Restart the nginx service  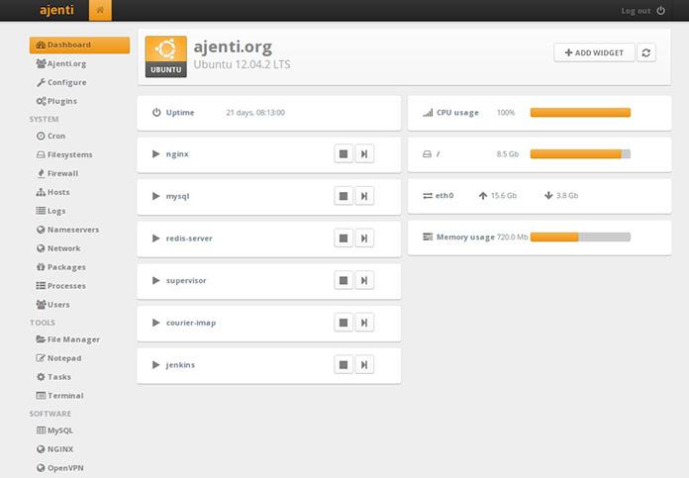(x=364, y=153)
